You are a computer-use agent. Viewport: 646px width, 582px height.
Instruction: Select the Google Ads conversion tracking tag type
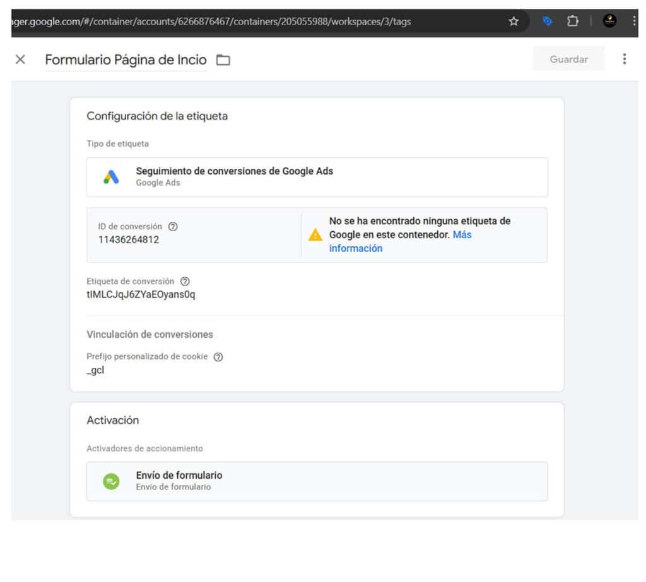(317, 177)
